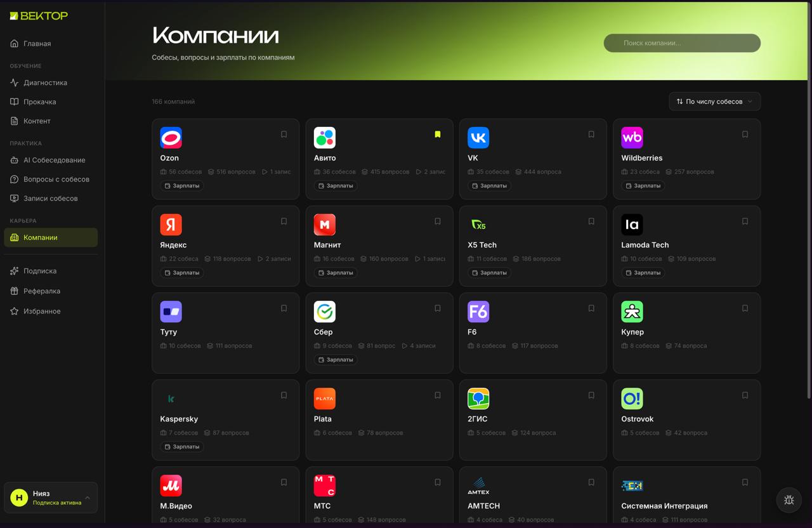
Task: Open Зарплаты for Kaspersky
Action: (182, 447)
